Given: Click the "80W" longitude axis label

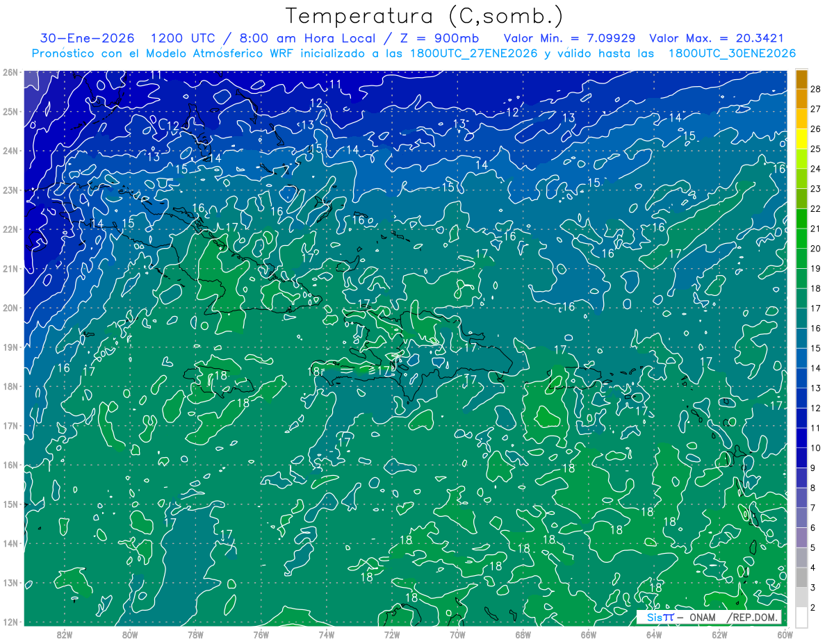Looking at the screenshot, I should point(130,634).
